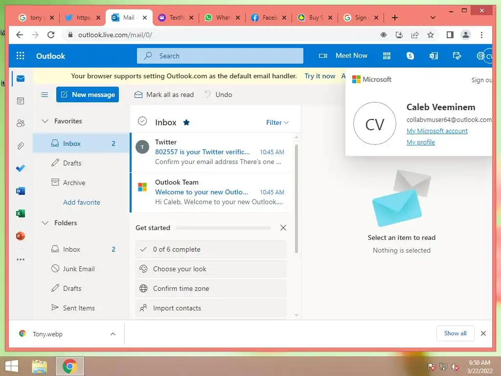Reload the browser page
501x376 pixels.
click(x=51, y=35)
